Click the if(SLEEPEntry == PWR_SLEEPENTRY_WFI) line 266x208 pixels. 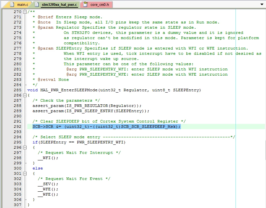(x=79, y=142)
